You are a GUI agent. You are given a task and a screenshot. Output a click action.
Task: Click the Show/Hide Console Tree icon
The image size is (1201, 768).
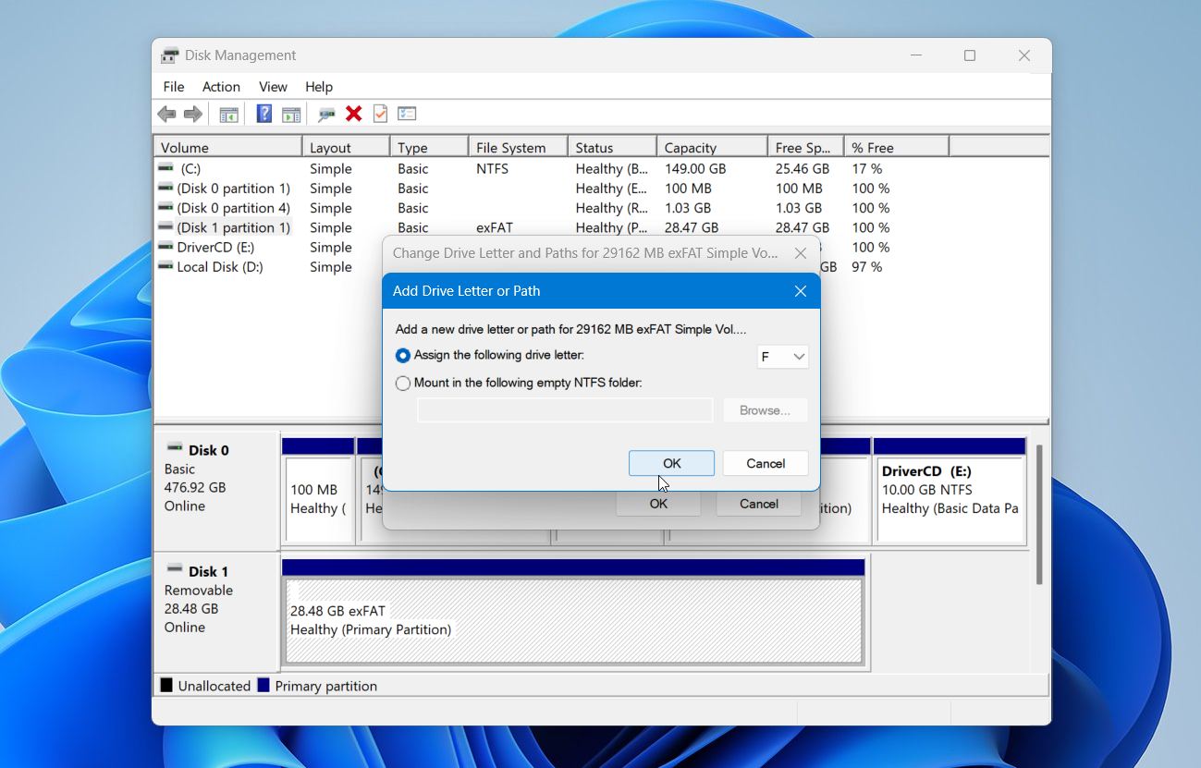[228, 114]
